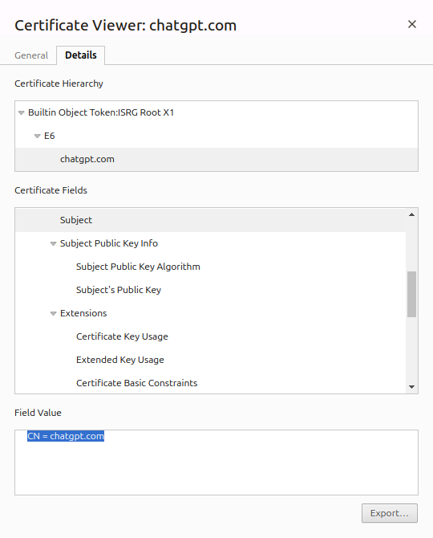433x538 pixels.
Task: Select the Subject field row
Action: (x=210, y=220)
